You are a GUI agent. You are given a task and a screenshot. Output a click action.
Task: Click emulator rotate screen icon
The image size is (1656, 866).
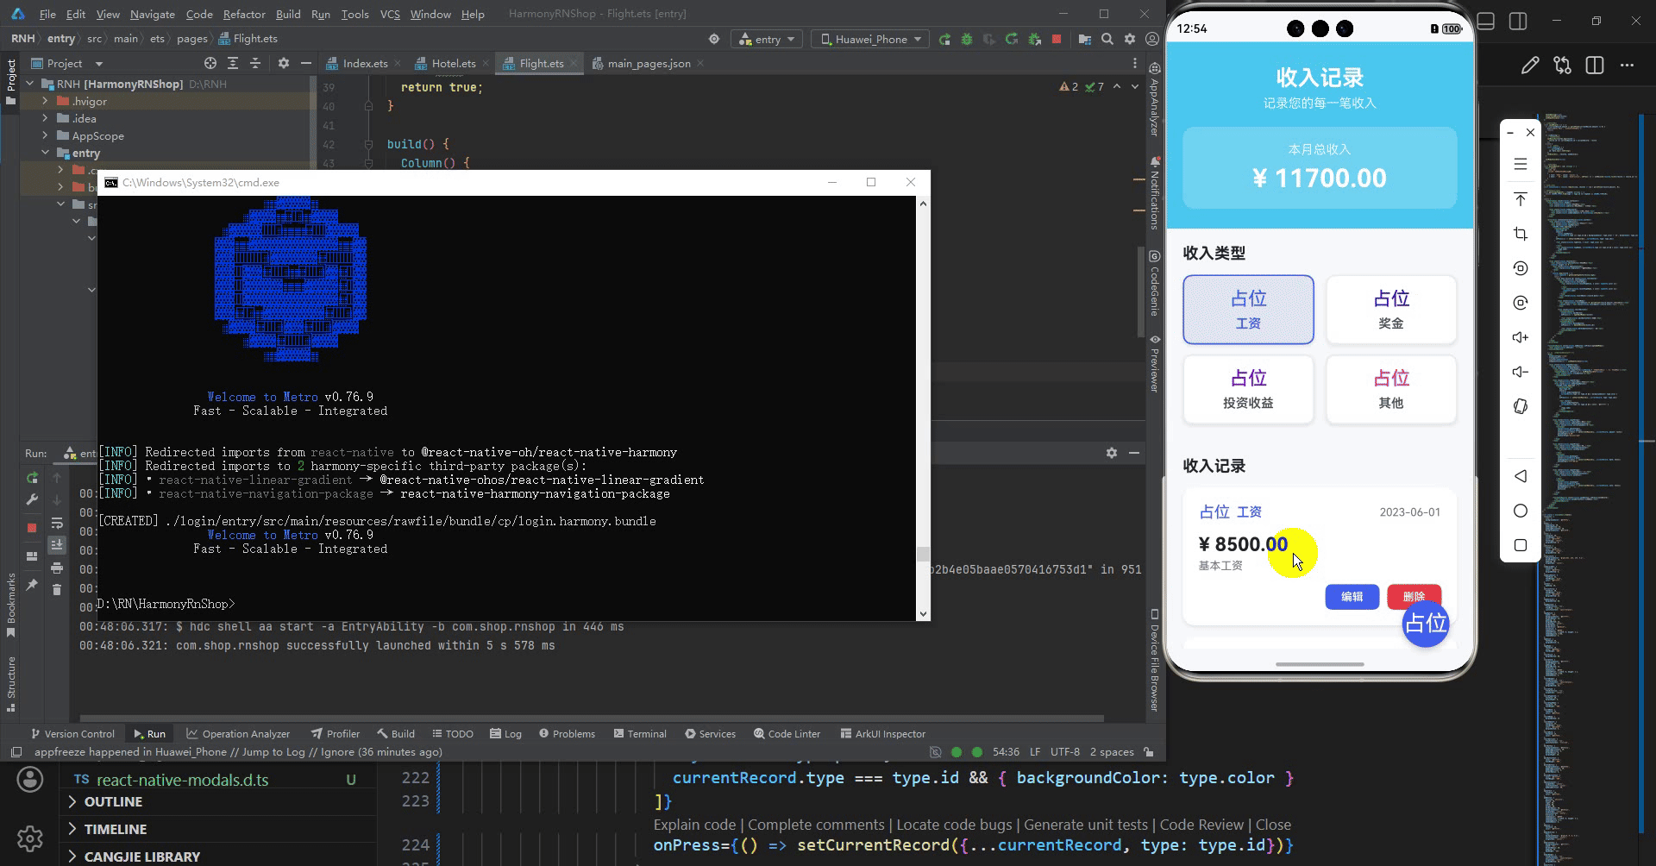coord(1521,406)
